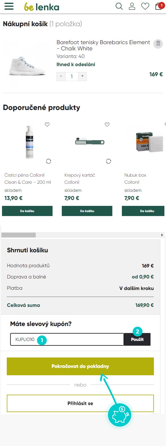Remove Barebarics Element with trash icon
166x446 pixels.
click(158, 43)
